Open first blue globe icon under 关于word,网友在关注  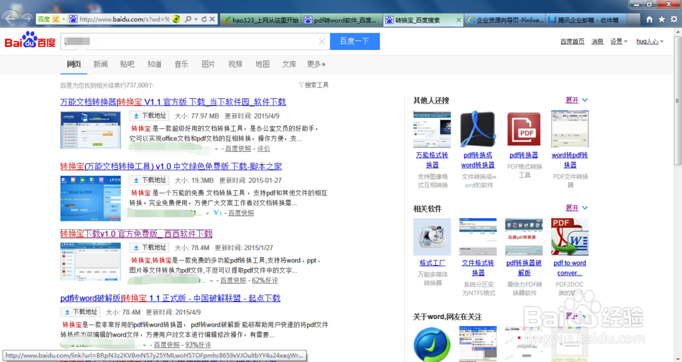point(432,344)
